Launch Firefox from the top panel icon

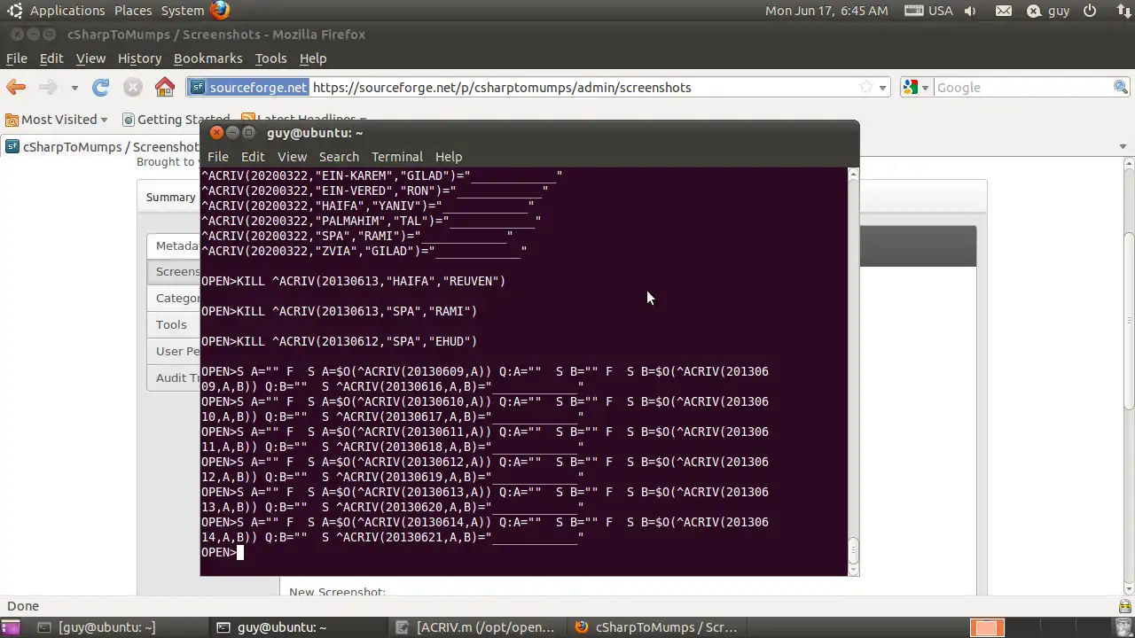coord(220,11)
